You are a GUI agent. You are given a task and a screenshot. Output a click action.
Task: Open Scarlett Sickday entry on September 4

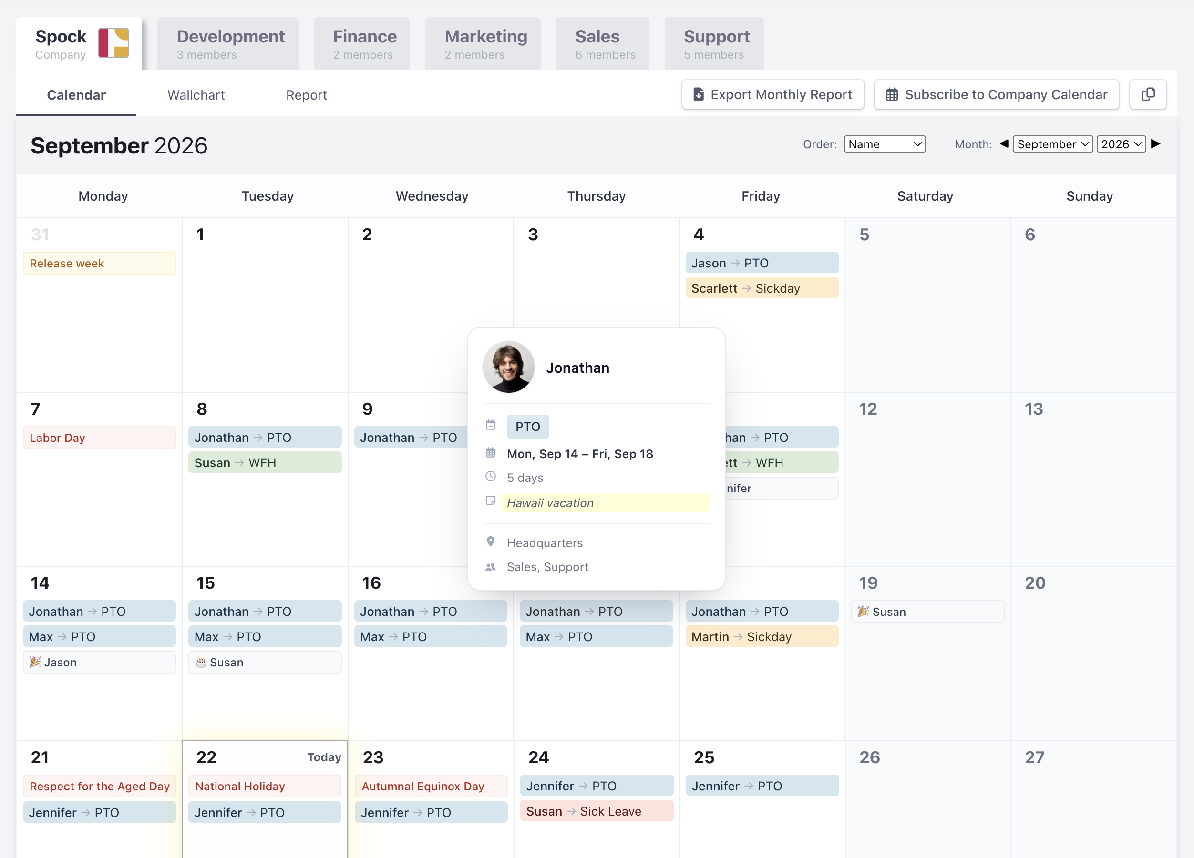pyautogui.click(x=762, y=288)
